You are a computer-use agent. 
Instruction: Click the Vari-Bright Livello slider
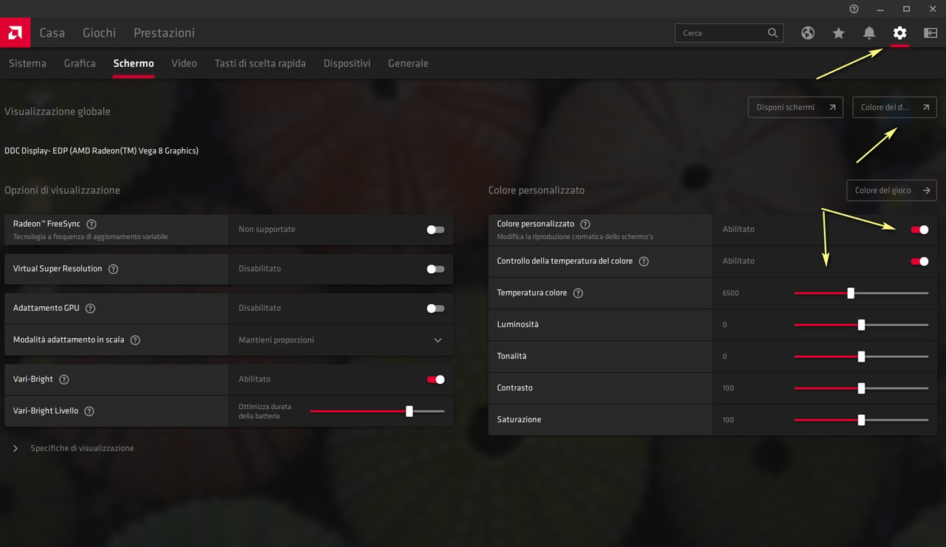click(378, 411)
